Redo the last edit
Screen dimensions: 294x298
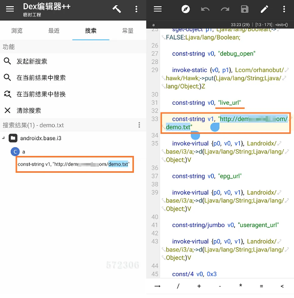tap(225, 9)
